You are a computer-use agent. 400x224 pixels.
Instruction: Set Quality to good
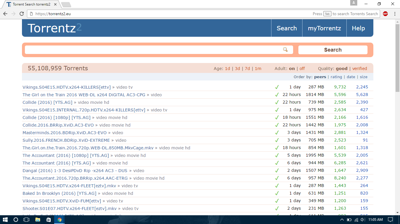click(x=341, y=69)
